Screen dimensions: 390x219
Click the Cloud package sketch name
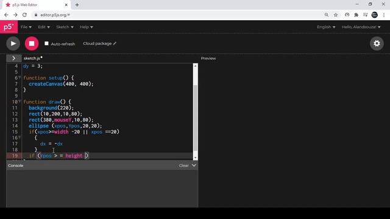[97, 43]
